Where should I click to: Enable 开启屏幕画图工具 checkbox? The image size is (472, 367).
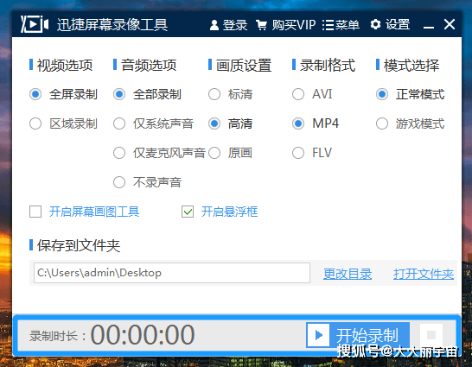click(35, 212)
